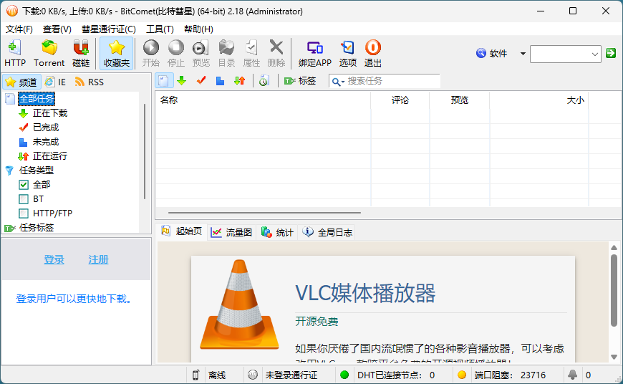The height and width of the screenshot is (384, 623).
Task: Switch to the 全局日志 tab
Action: 327,233
